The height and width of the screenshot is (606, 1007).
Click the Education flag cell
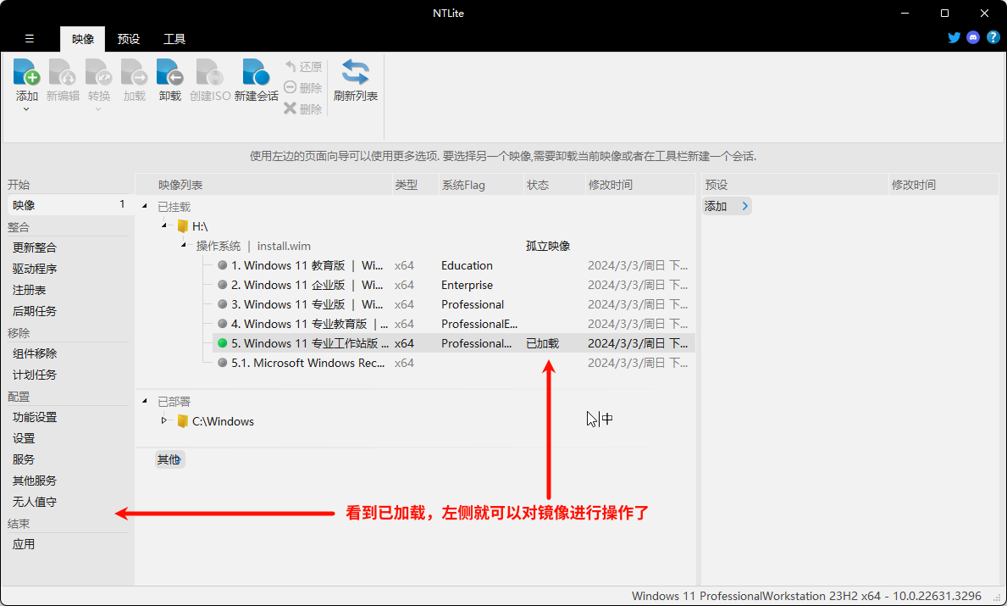(467, 265)
